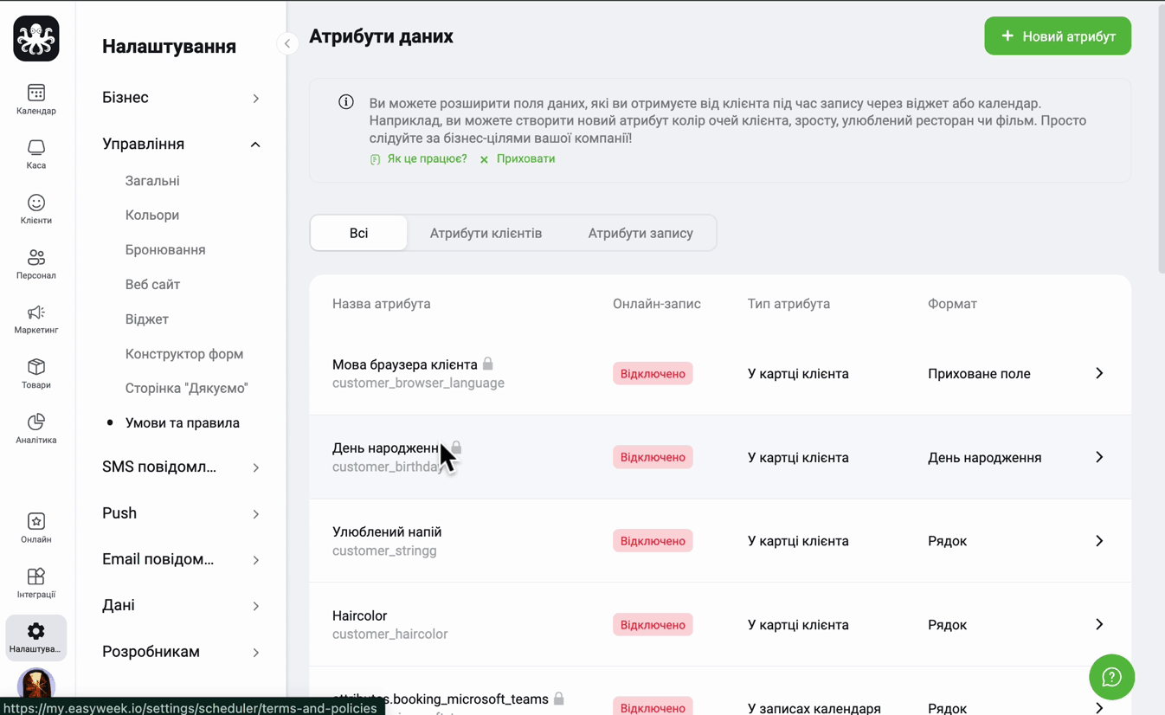The width and height of the screenshot is (1165, 715).
Task: Click the customer_haircolor text
Action: coord(389,634)
